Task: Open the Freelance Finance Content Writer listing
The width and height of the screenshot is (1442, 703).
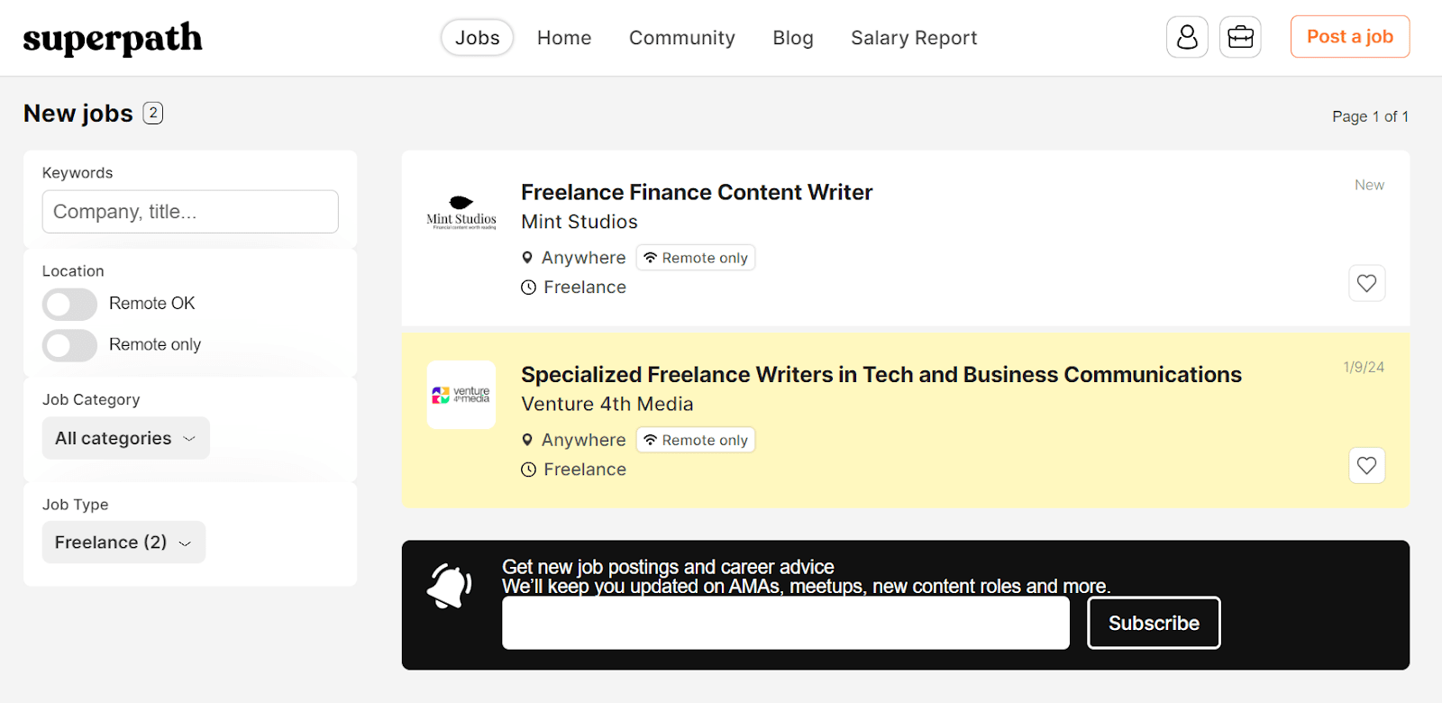Action: [697, 192]
